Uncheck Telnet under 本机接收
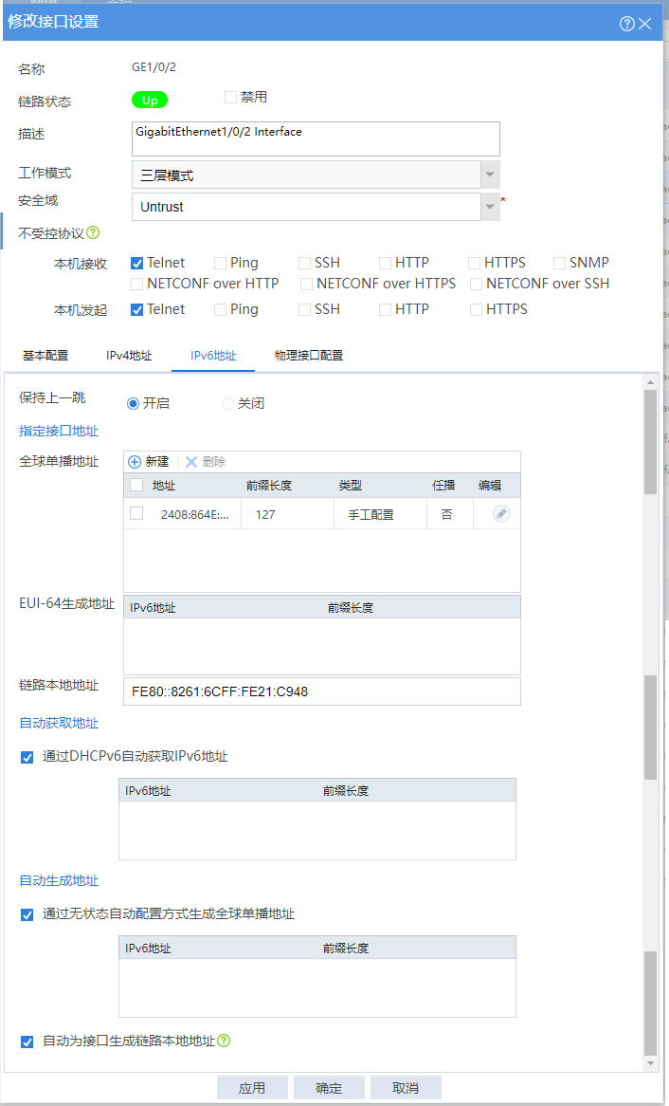The height and width of the screenshot is (1106, 669). 137,263
